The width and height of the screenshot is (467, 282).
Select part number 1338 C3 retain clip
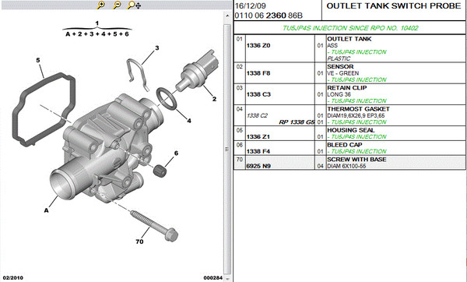pyautogui.click(x=258, y=94)
